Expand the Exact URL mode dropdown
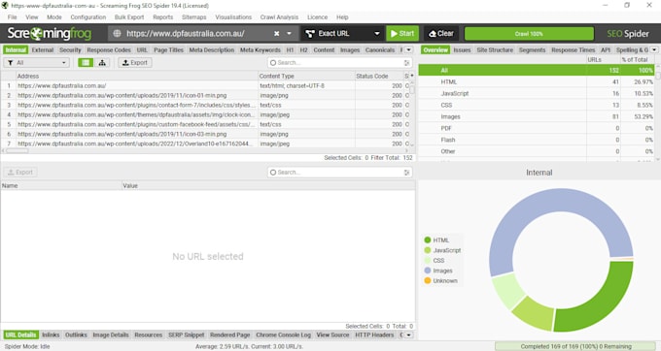The width and height of the screenshot is (661, 351). pyautogui.click(x=377, y=34)
